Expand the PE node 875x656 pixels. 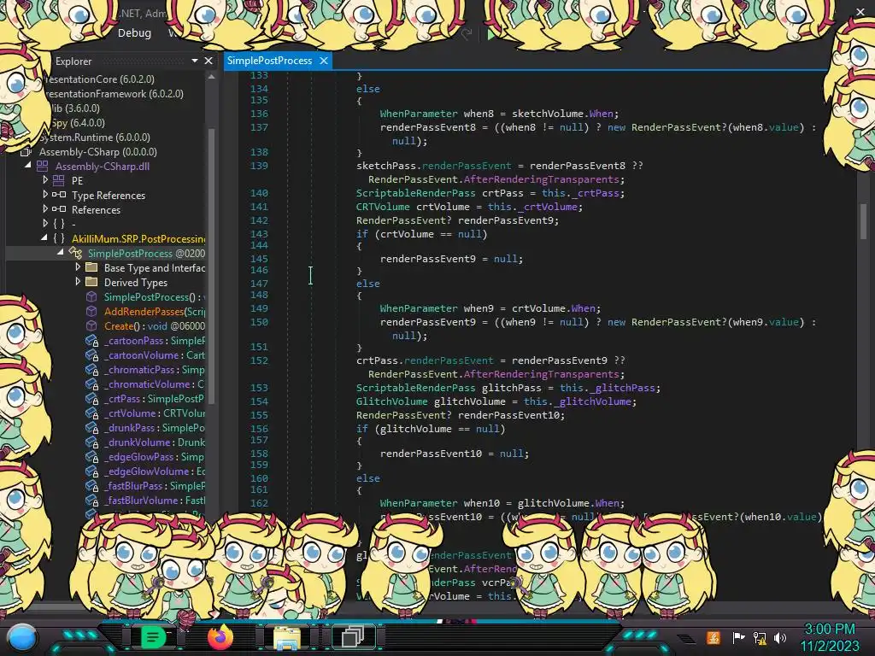click(x=46, y=179)
